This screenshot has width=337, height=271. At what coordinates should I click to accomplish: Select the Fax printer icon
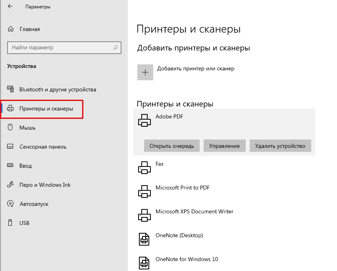[144, 168]
